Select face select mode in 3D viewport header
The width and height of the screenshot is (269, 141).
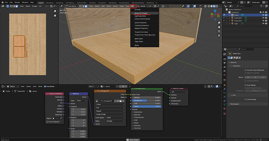coord(86,6)
